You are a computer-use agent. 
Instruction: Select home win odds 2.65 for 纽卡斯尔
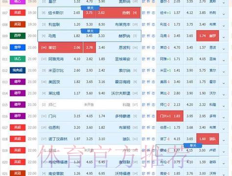tap(77, 13)
